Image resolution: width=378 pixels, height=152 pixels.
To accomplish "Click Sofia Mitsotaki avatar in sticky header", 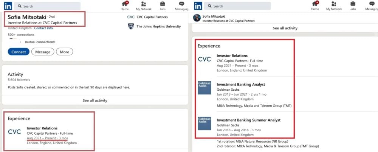I will [197, 18].
